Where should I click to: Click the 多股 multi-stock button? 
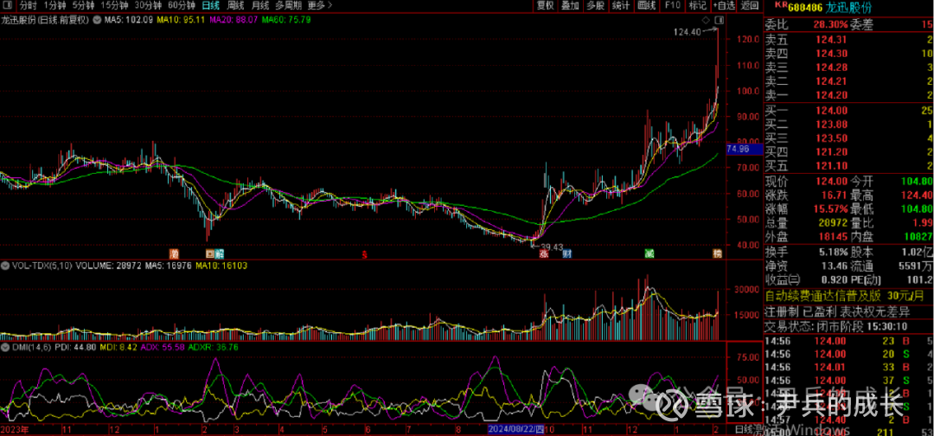tap(595, 6)
